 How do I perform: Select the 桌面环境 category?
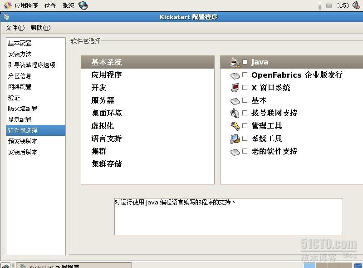(148, 113)
